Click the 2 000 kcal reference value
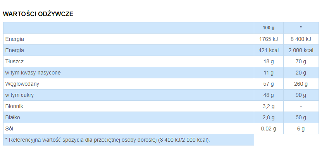The height and width of the screenshot is (154, 329). pos(301,50)
